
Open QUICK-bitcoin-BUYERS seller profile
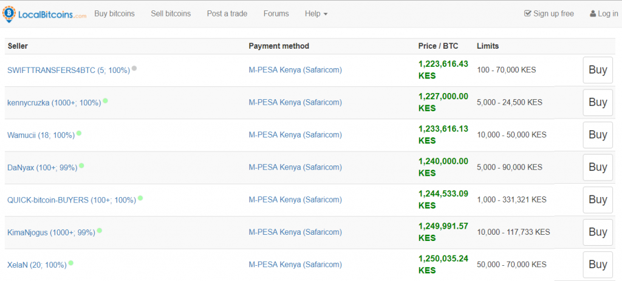(72, 200)
